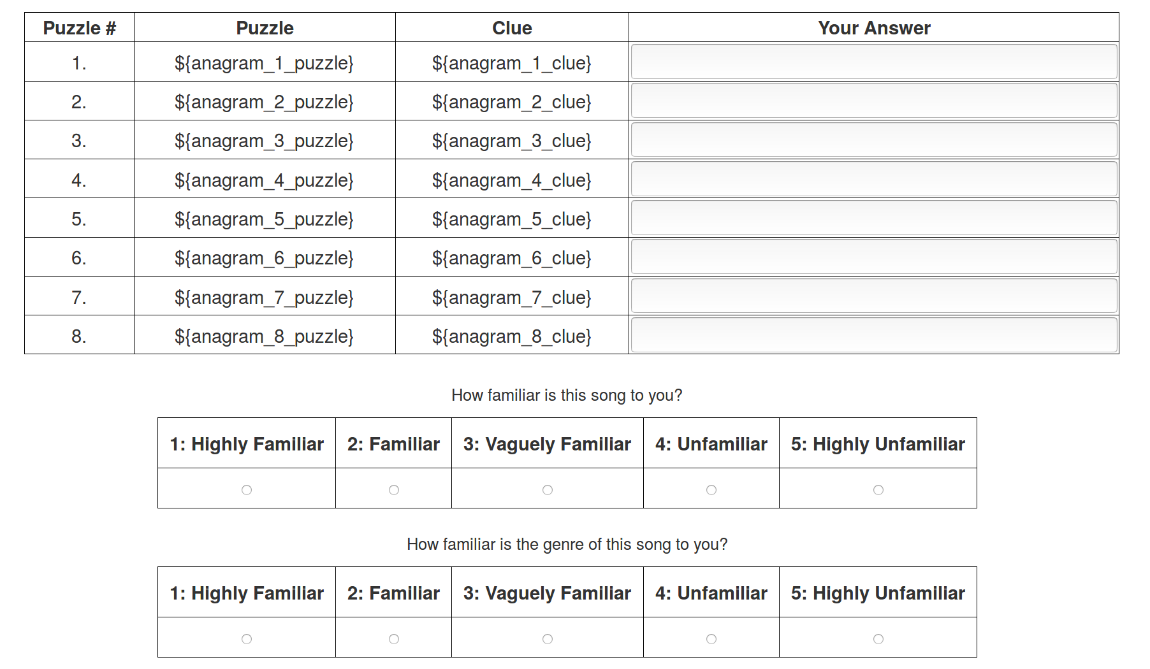Viewport: 1150px width, 669px height.
Task: Focus the answer input for puzzle 6
Action: pyautogui.click(x=874, y=257)
